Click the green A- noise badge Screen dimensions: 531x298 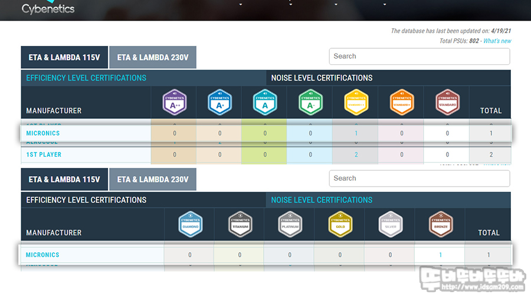coord(310,102)
